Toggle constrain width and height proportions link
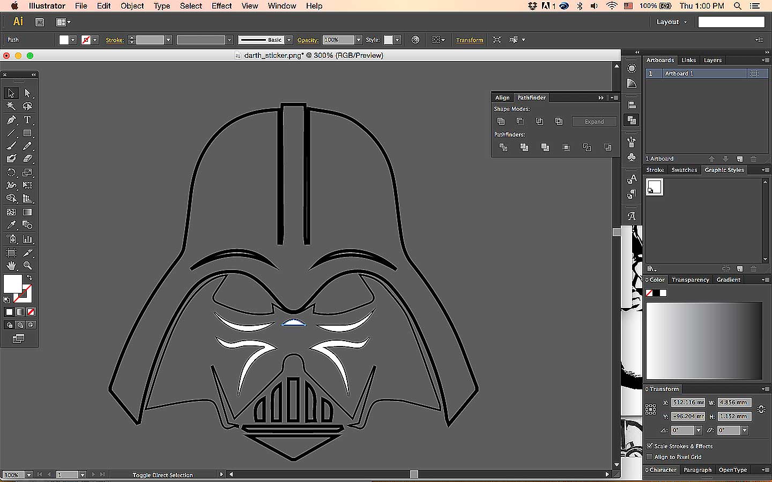The image size is (772, 482). [x=761, y=409]
